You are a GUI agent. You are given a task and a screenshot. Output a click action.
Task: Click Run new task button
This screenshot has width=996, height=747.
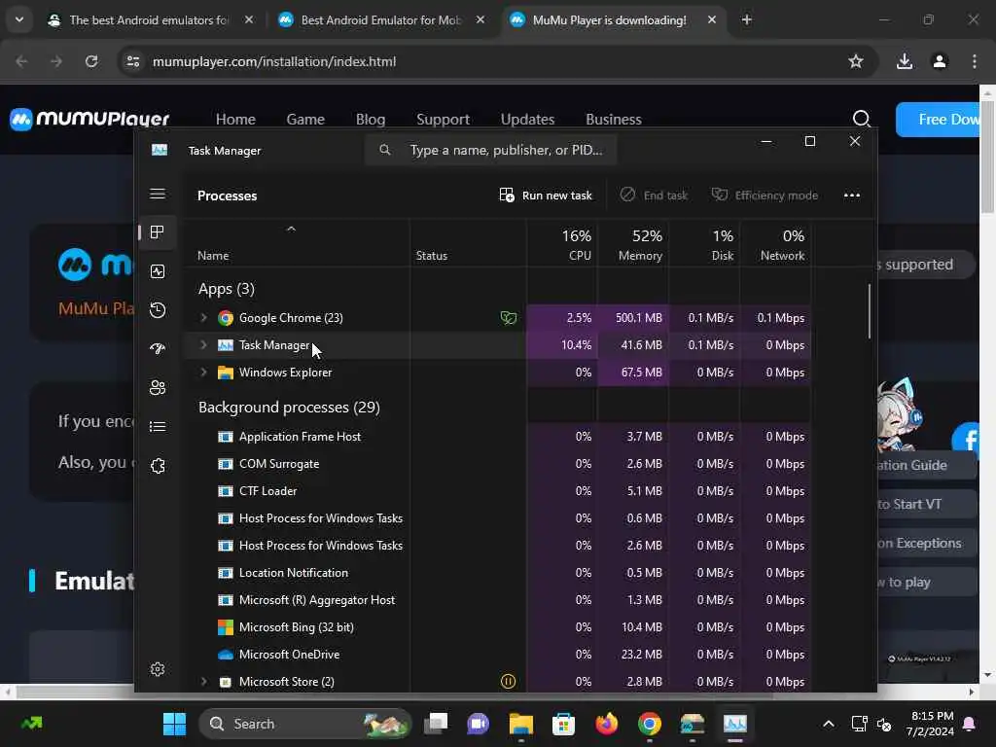pyautogui.click(x=546, y=196)
